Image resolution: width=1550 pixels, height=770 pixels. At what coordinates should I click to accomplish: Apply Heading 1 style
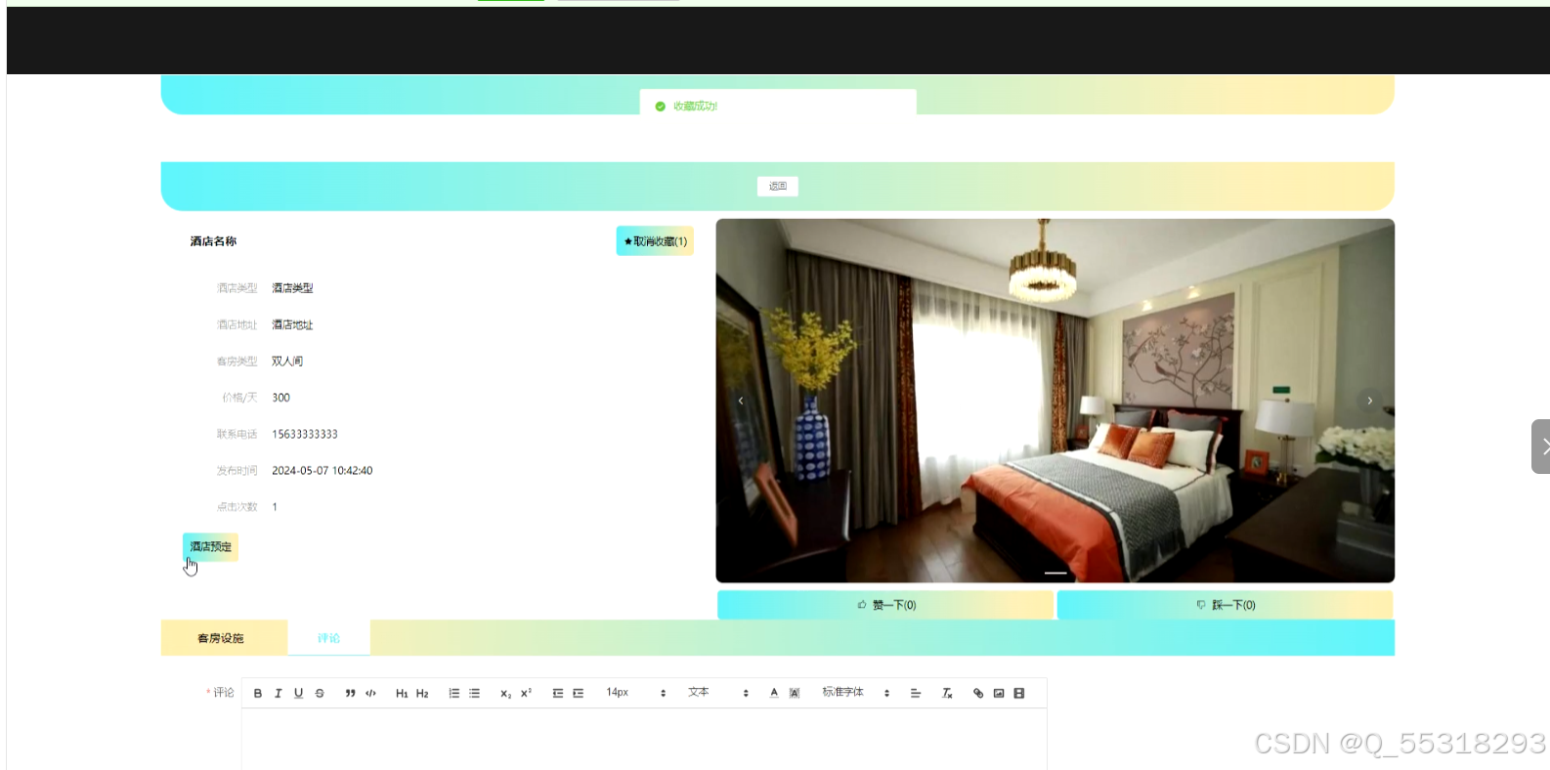tap(402, 693)
